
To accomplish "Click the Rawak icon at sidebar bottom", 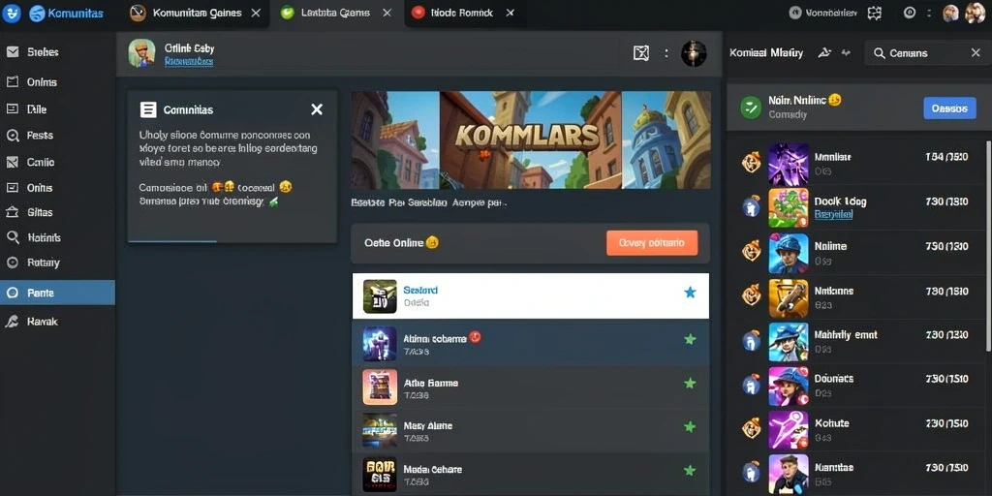I will (12, 322).
